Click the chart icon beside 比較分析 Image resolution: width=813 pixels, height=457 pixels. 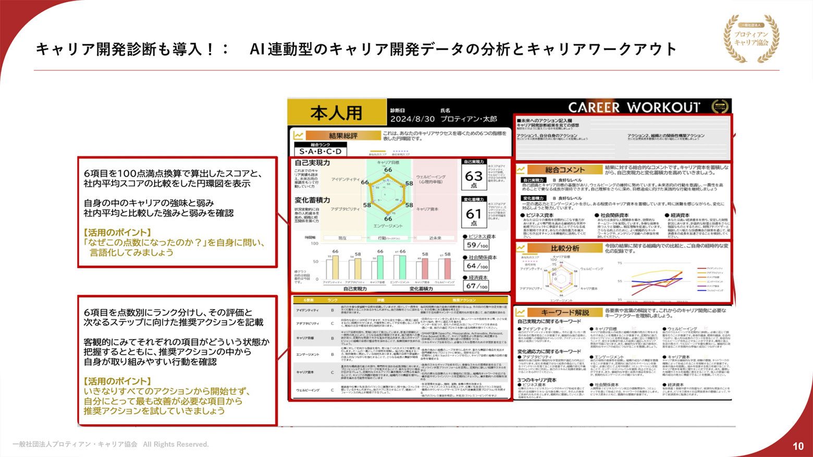tap(521, 249)
